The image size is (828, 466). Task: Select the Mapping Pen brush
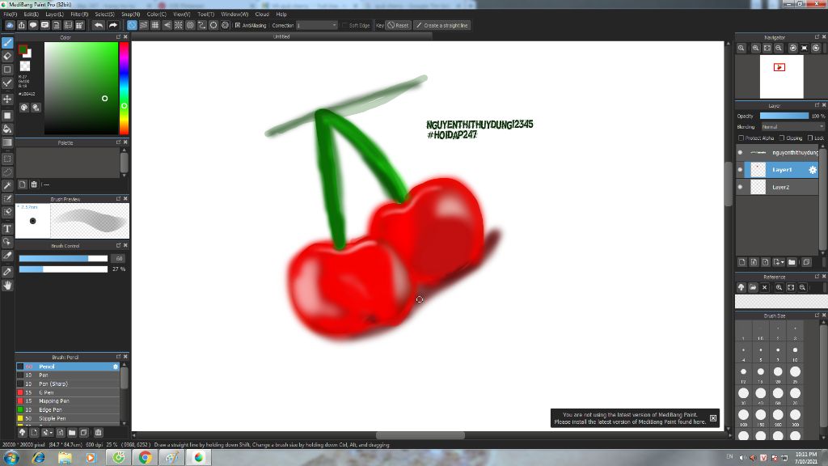68,401
